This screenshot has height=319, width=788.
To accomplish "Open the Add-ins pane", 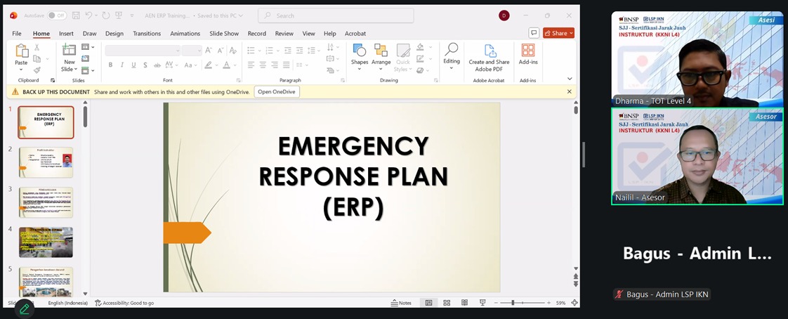I will pos(528,55).
